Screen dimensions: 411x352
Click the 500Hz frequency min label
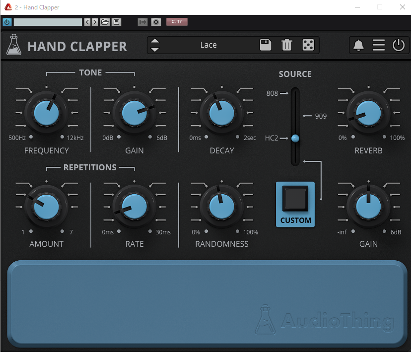click(17, 138)
